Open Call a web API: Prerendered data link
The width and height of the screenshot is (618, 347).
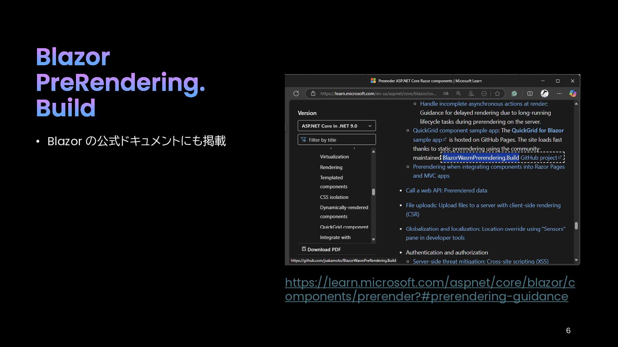tap(446, 191)
